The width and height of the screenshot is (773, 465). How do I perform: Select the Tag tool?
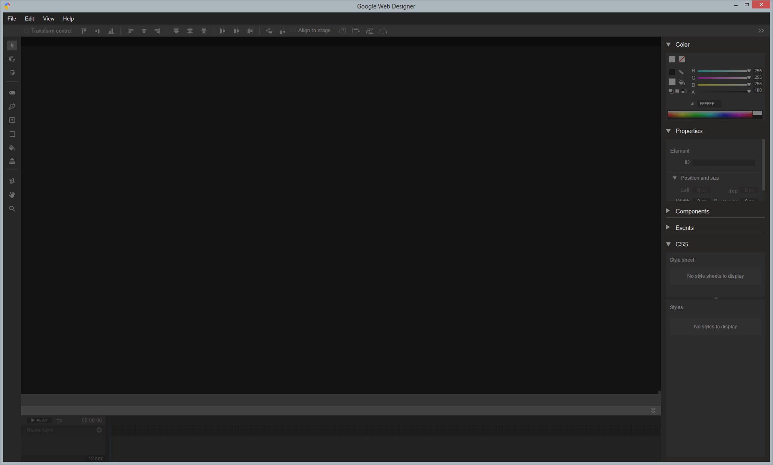pos(12,93)
